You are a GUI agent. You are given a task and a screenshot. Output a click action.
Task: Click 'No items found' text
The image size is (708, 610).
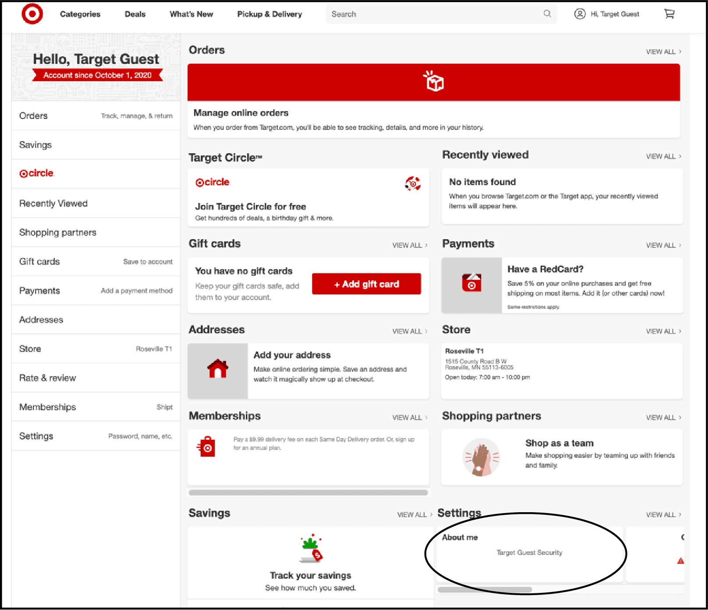coord(483,182)
